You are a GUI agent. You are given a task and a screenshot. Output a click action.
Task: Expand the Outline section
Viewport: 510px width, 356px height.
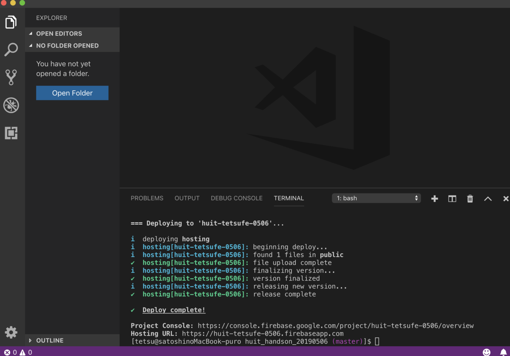click(72, 340)
